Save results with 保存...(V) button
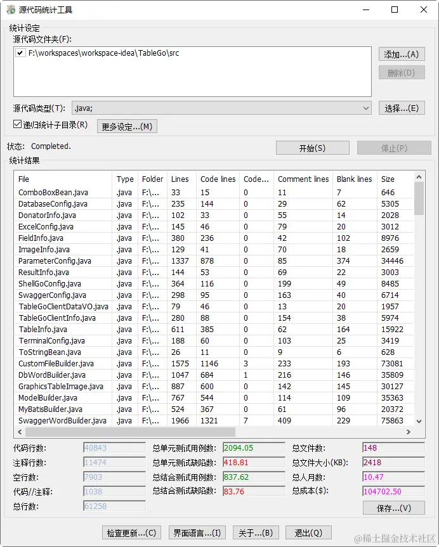The height and width of the screenshot is (547, 439). (x=394, y=508)
